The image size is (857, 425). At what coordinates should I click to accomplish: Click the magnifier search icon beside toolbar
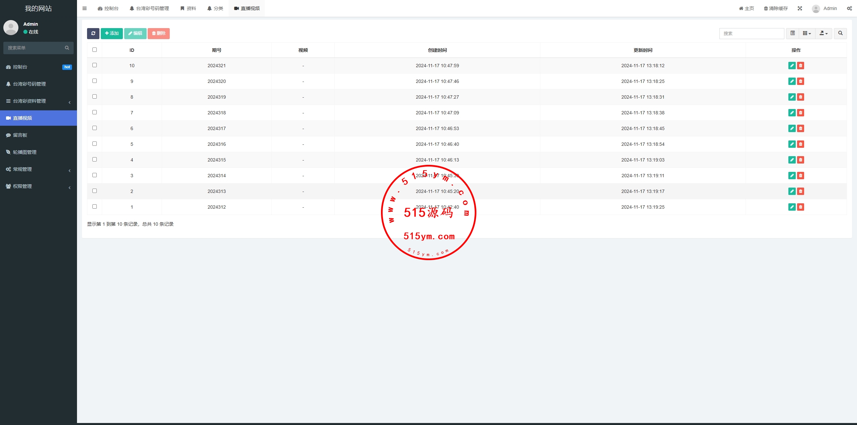click(x=840, y=33)
